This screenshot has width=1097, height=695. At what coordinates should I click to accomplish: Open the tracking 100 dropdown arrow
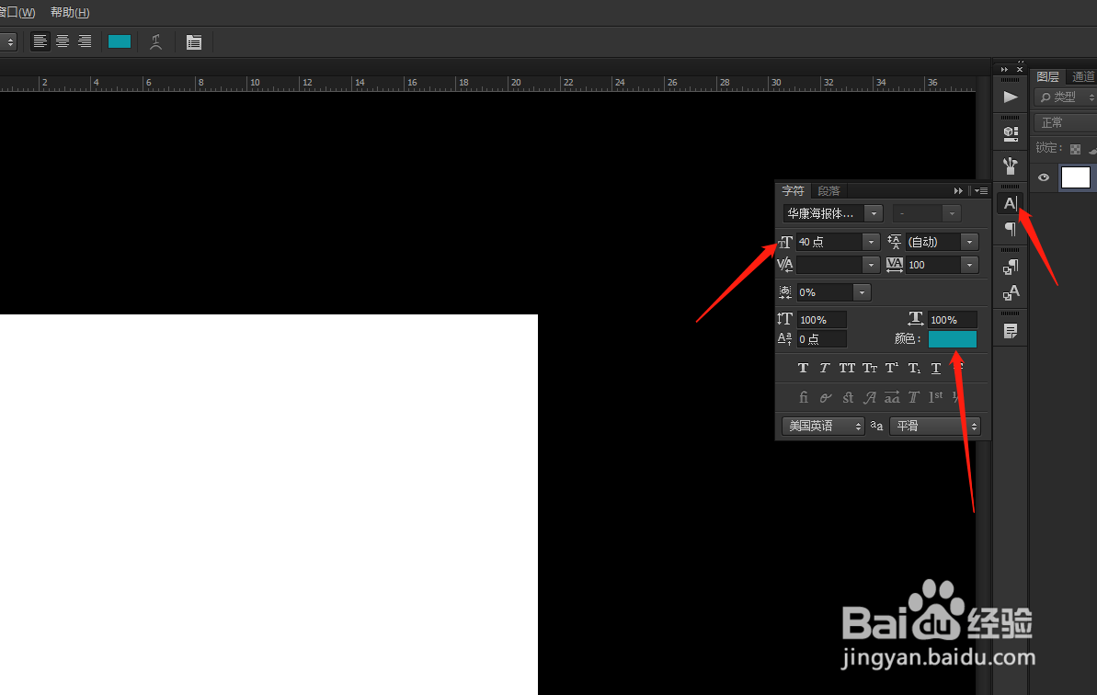[970, 265]
